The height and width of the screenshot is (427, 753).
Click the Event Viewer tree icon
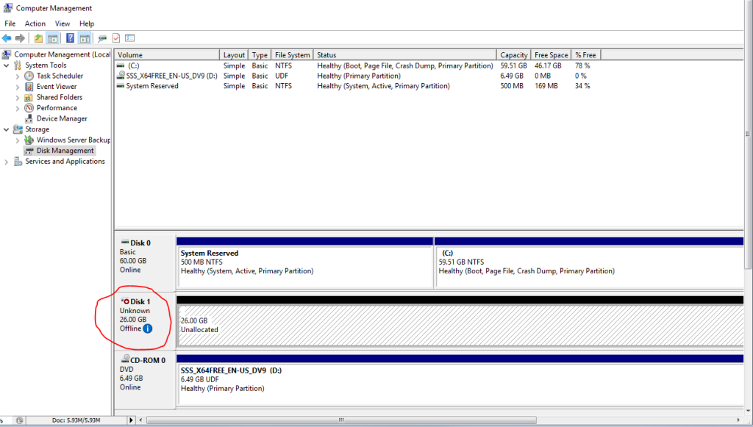(x=29, y=87)
